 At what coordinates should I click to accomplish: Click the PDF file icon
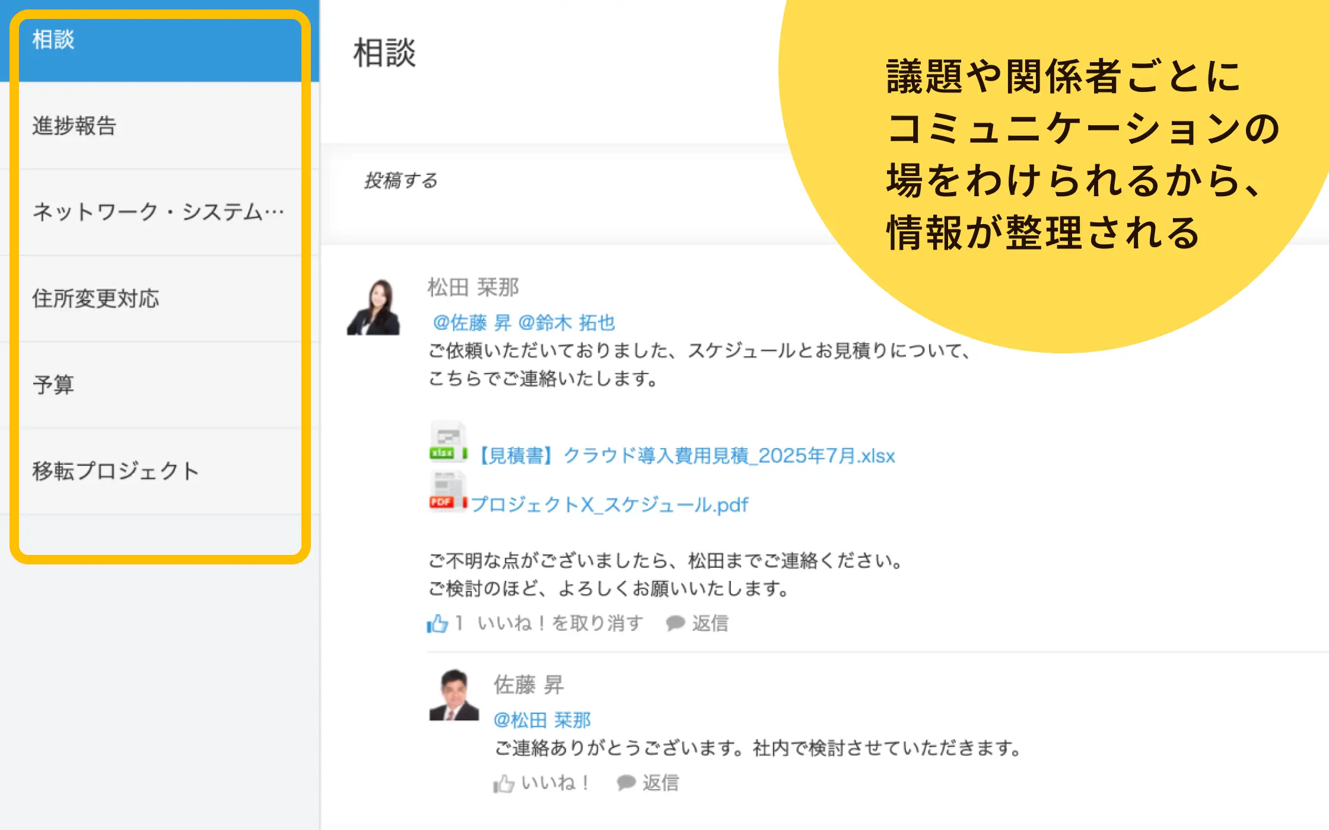click(x=448, y=492)
